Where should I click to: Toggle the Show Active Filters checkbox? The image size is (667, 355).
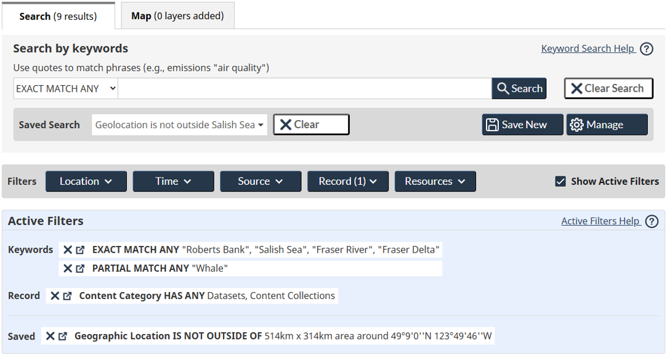tap(560, 181)
